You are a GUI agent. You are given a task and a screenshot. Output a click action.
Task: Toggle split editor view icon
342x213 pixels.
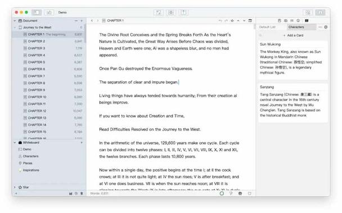click(250, 21)
